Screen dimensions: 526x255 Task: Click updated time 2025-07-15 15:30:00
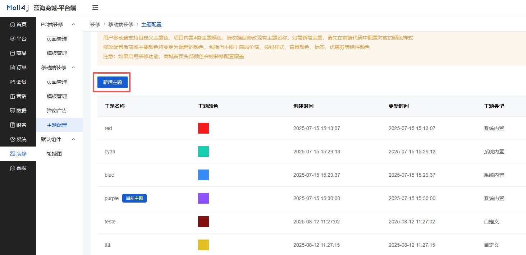click(x=412, y=198)
